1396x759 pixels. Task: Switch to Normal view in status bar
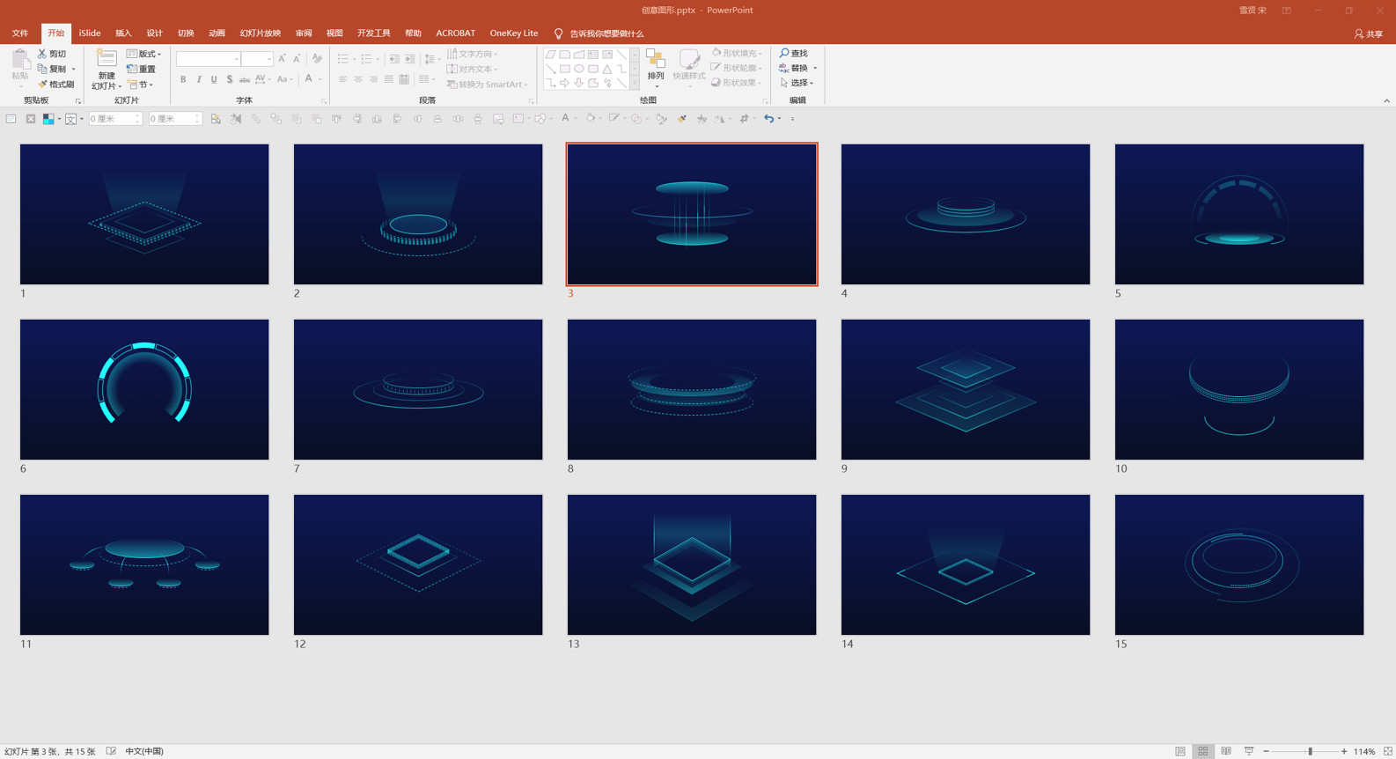(1180, 751)
